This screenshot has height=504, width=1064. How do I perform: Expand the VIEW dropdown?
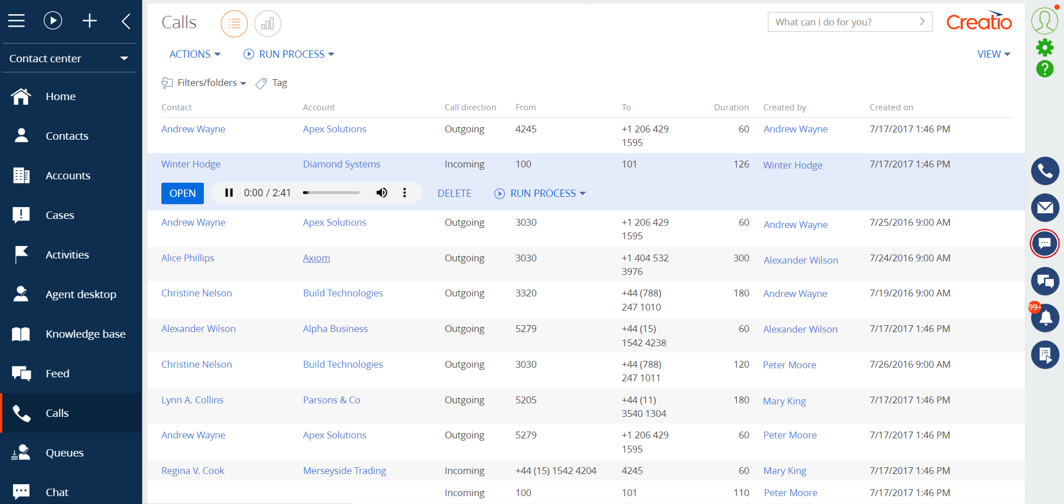[x=994, y=54]
